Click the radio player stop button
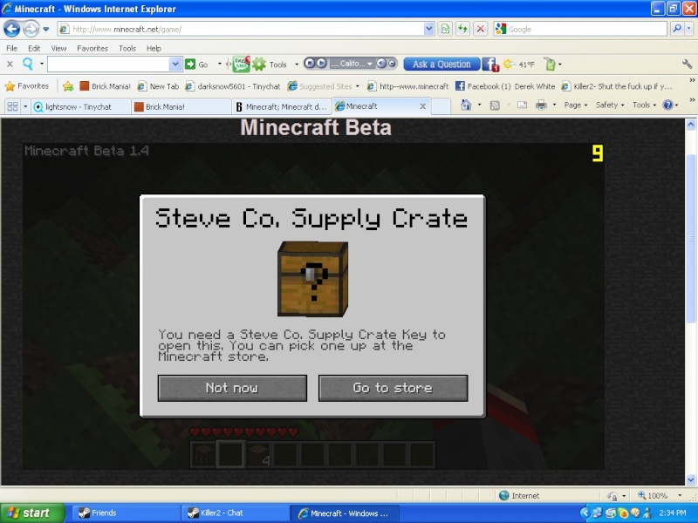 (x=310, y=64)
